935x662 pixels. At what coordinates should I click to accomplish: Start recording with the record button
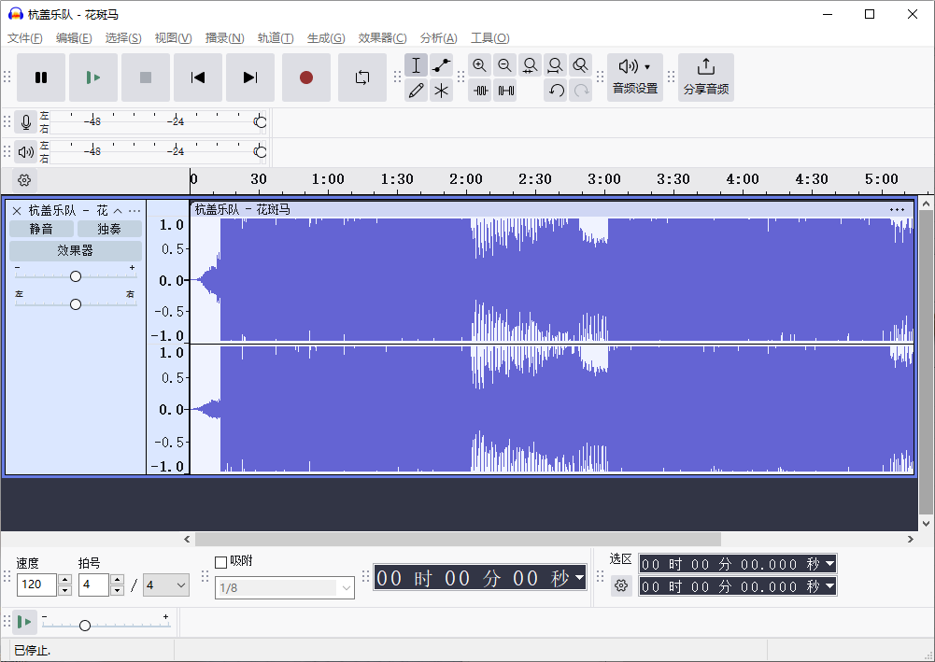pos(306,77)
